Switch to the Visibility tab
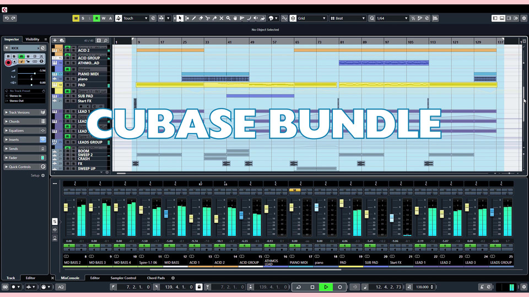This screenshot has height=297, width=529. click(33, 40)
